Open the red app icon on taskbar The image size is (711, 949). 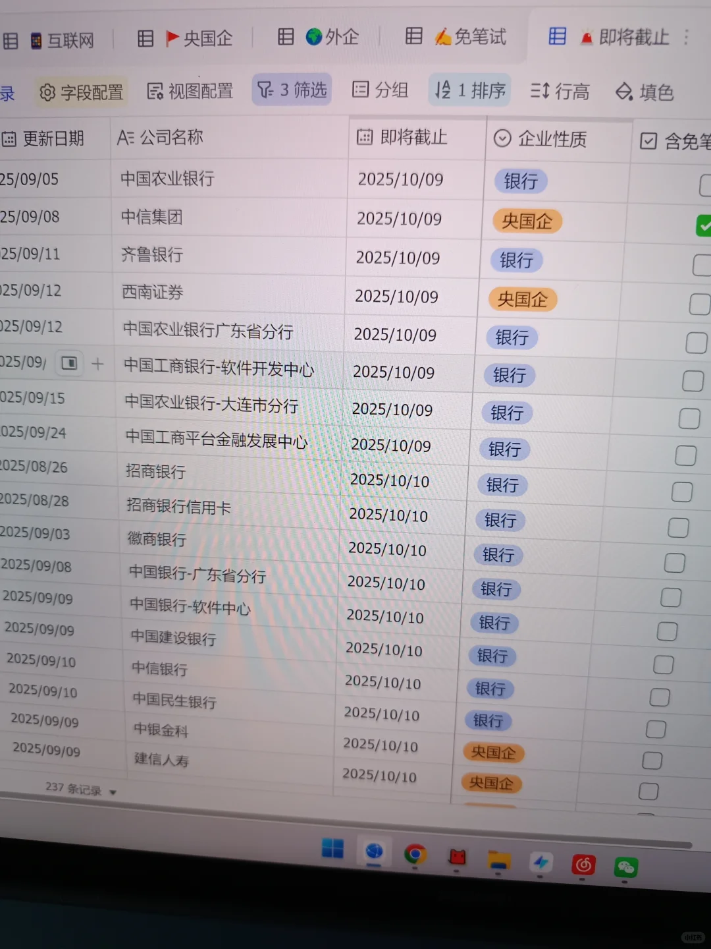457,858
